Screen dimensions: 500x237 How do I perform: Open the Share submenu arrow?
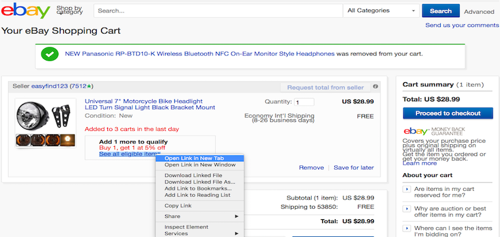coord(237,217)
